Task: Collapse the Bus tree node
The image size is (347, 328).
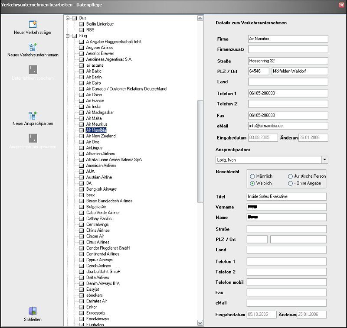Action: 68,18
